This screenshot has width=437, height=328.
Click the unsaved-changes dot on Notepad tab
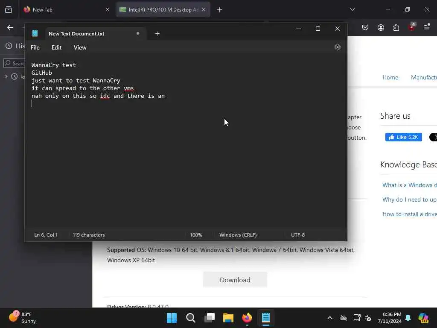pyautogui.click(x=138, y=33)
